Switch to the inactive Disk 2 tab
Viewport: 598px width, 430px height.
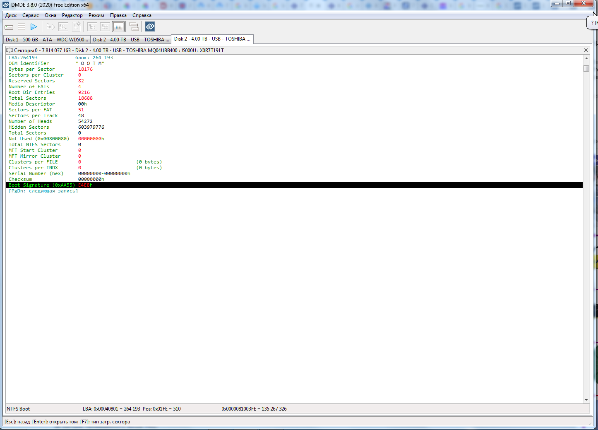coord(131,40)
